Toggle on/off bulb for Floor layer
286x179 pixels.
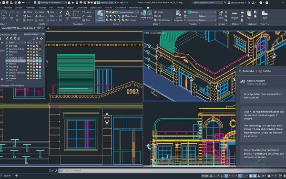28,55
